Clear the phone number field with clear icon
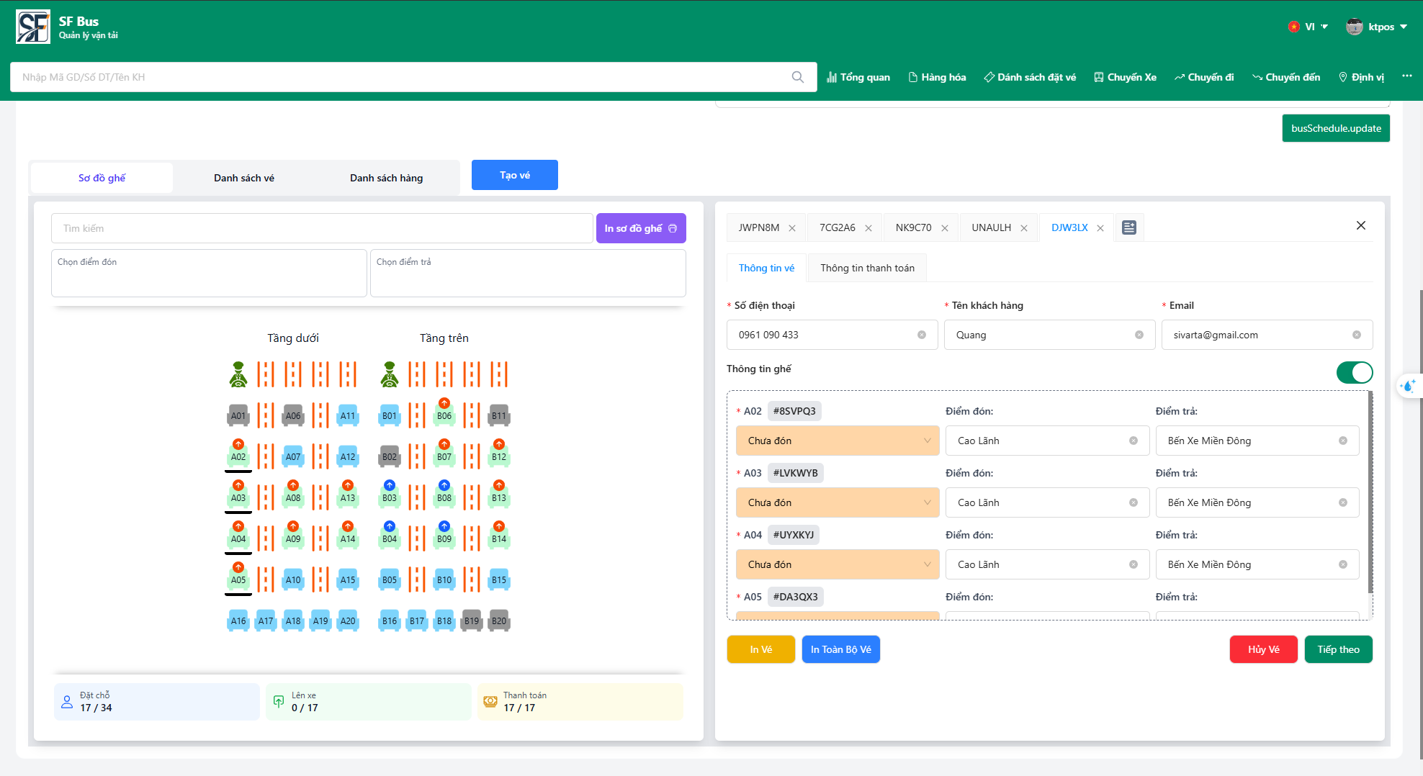The height and width of the screenshot is (776, 1423). [x=921, y=335]
